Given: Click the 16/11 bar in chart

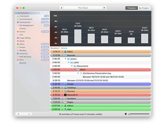Looking at the screenshot, I should (x=64, y=39).
